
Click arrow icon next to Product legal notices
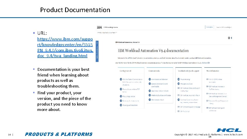(x=121, y=96)
